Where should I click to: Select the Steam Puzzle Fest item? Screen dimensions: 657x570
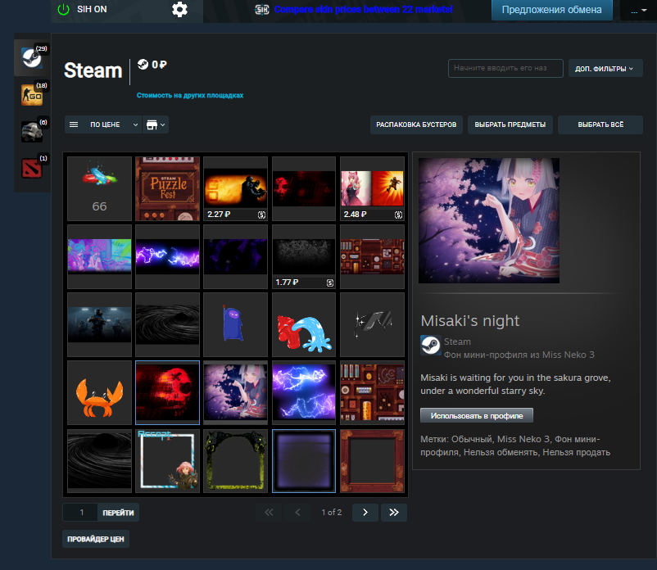pyautogui.click(x=168, y=188)
